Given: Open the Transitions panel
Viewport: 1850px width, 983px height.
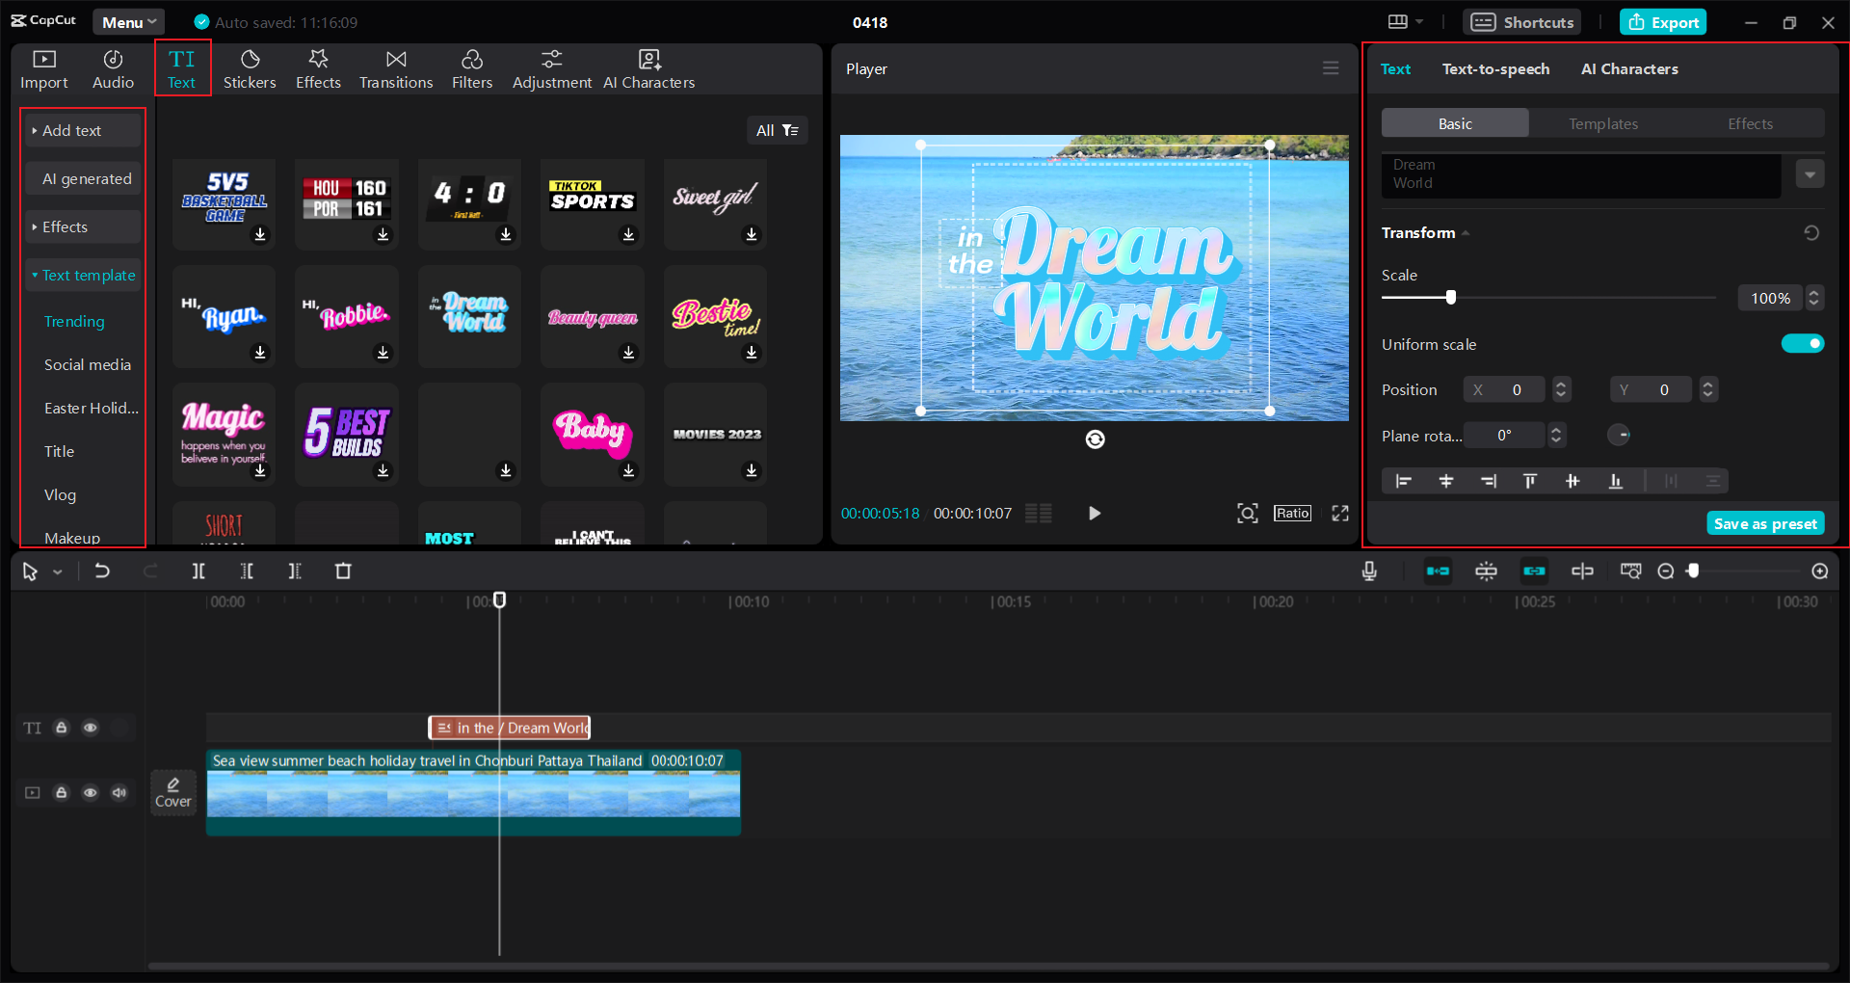Looking at the screenshot, I should click(x=395, y=67).
